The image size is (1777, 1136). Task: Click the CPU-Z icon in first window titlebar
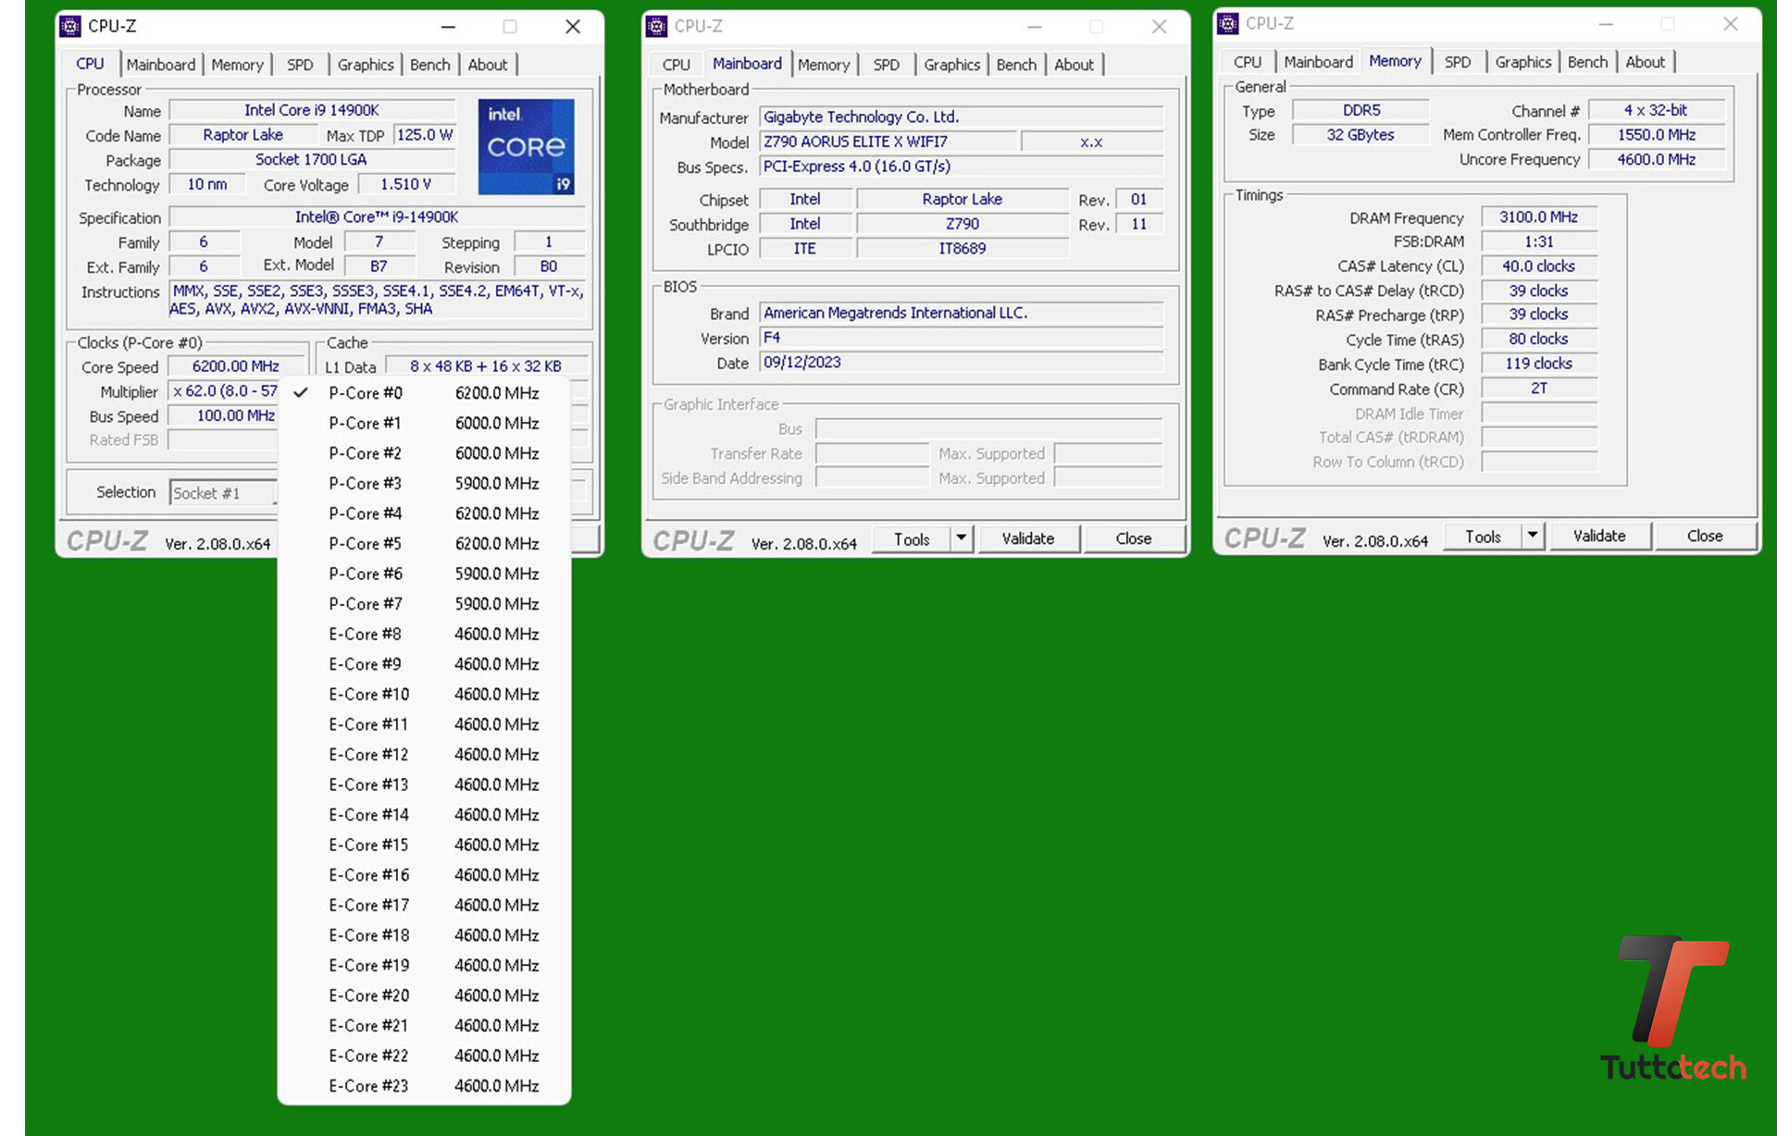coord(70,27)
